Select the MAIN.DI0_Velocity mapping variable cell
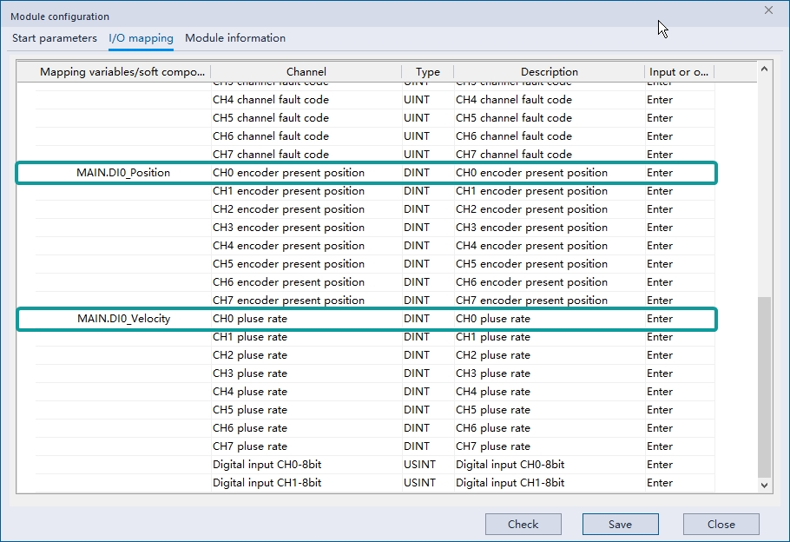The image size is (790, 542). [x=123, y=319]
